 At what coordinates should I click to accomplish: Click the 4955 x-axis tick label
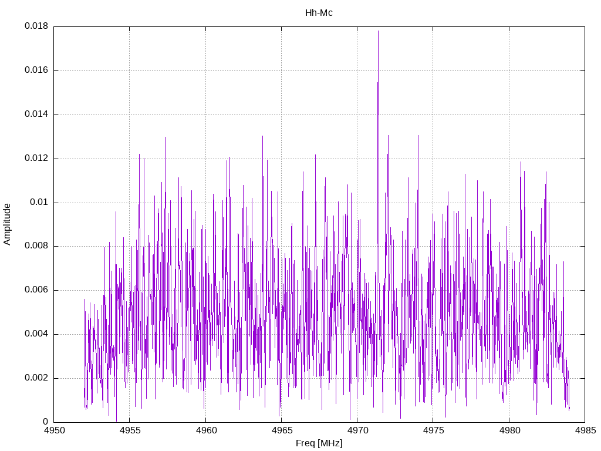[x=130, y=430]
